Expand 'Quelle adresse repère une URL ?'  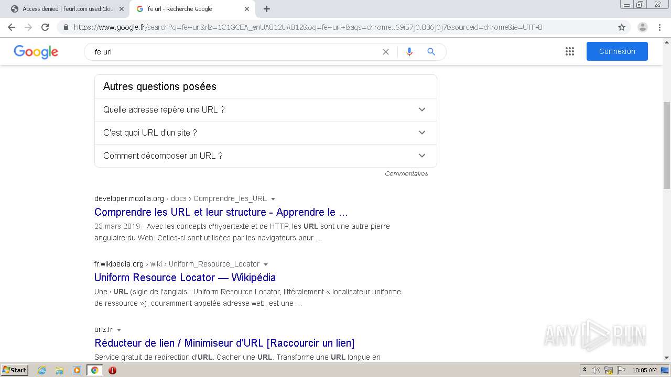[265, 109]
